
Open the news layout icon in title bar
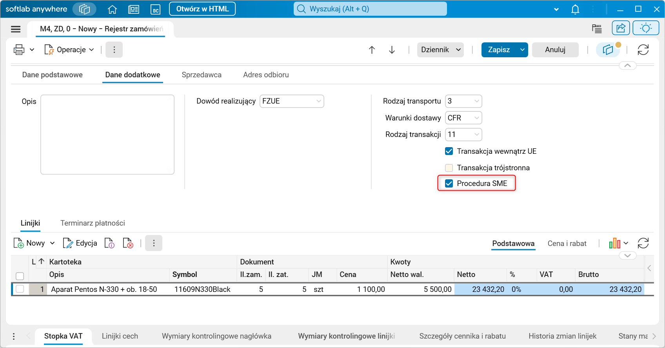pos(134,9)
